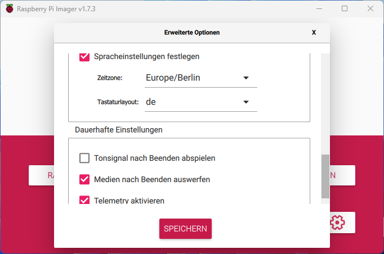Click the dialog's vertical scrollbar handle
The width and height of the screenshot is (384, 254).
tap(325, 176)
